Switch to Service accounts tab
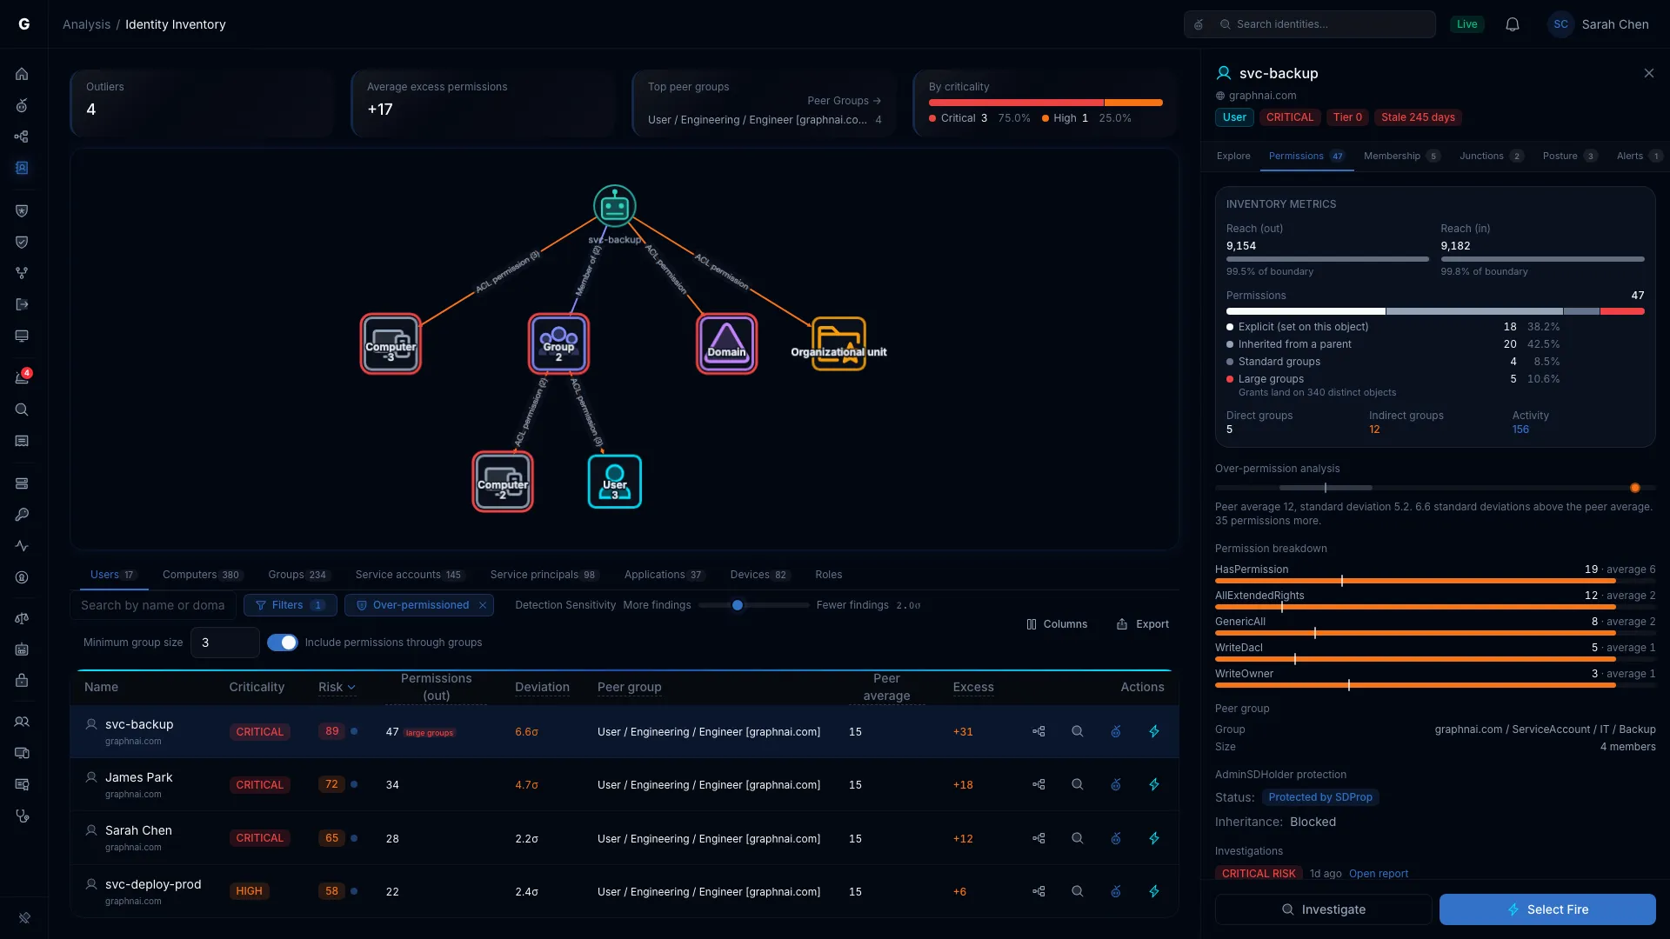 click(x=410, y=575)
